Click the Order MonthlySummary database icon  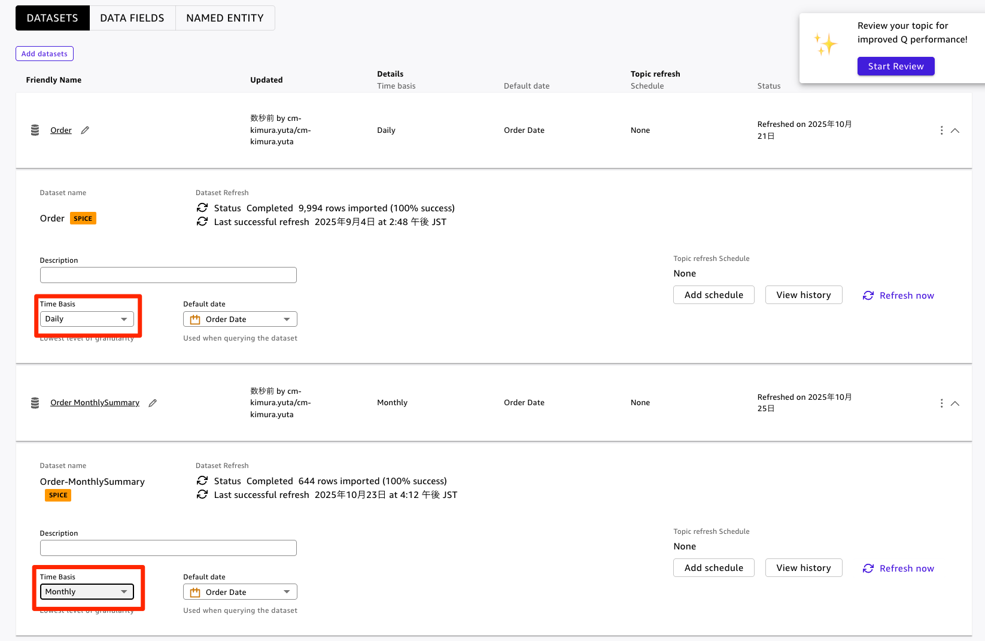pyautogui.click(x=35, y=403)
